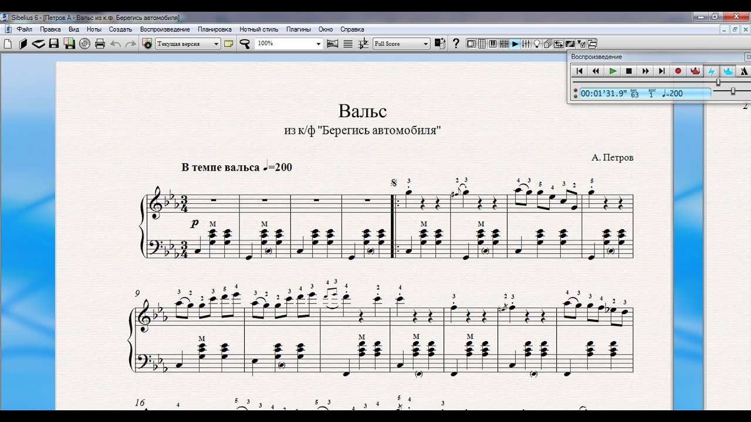The width and height of the screenshot is (751, 422).
Task: Open the Справка menu
Action: pos(352,29)
